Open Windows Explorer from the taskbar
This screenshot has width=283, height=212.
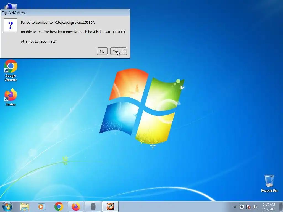click(x=25, y=206)
